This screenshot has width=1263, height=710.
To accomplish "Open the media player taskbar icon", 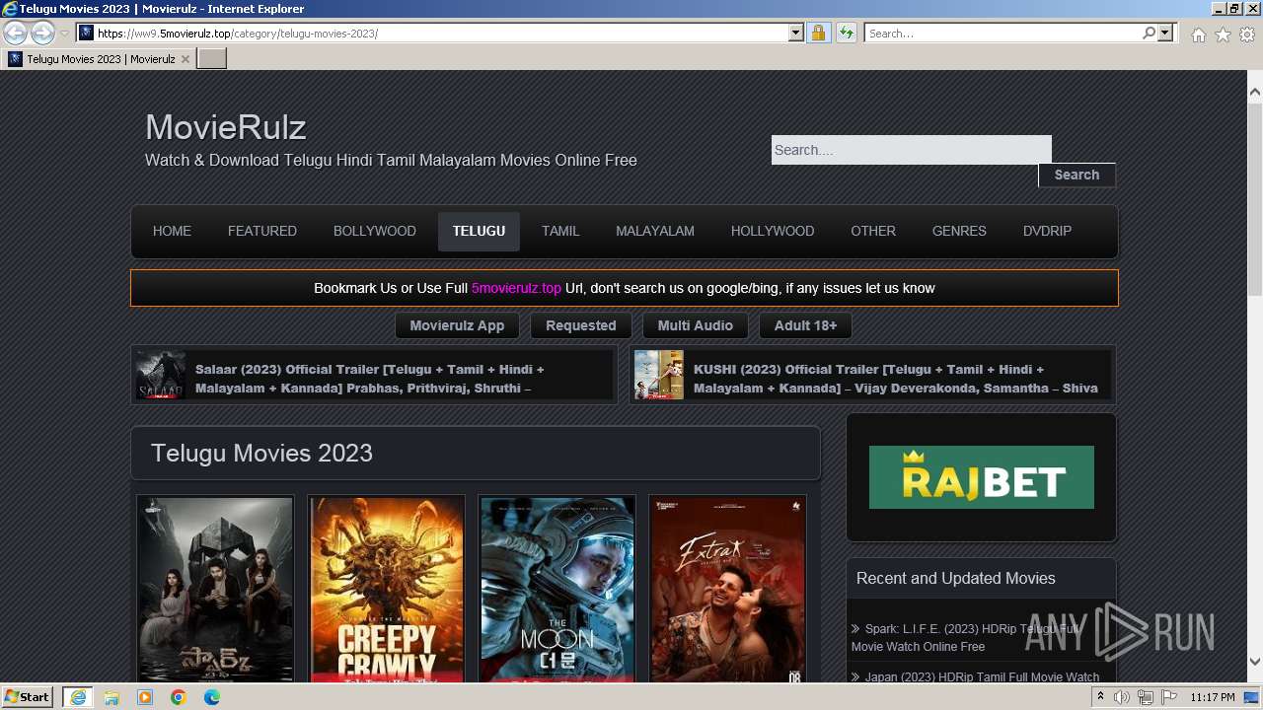I will pos(145,697).
